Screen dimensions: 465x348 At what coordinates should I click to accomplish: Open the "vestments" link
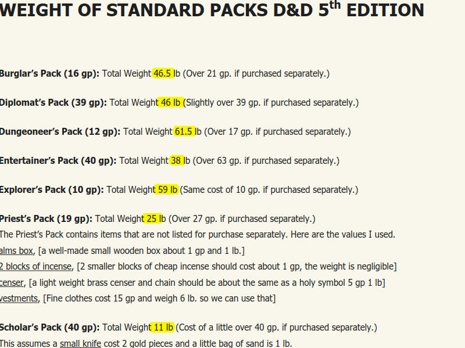pos(19,298)
